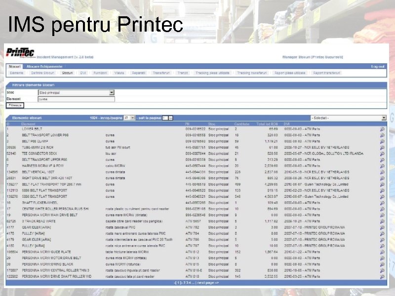Open details icon for row ID 170807
The image size is (395, 296).
pos(382,271)
